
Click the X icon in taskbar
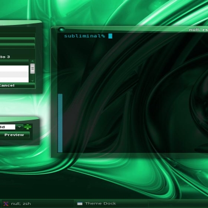click(x=6, y=204)
